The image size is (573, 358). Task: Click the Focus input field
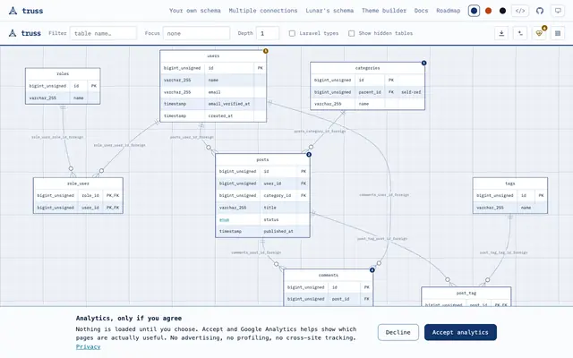(x=196, y=33)
